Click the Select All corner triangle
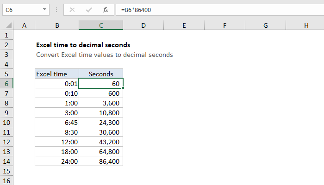Screen dimensions: 324x185 [7, 26]
